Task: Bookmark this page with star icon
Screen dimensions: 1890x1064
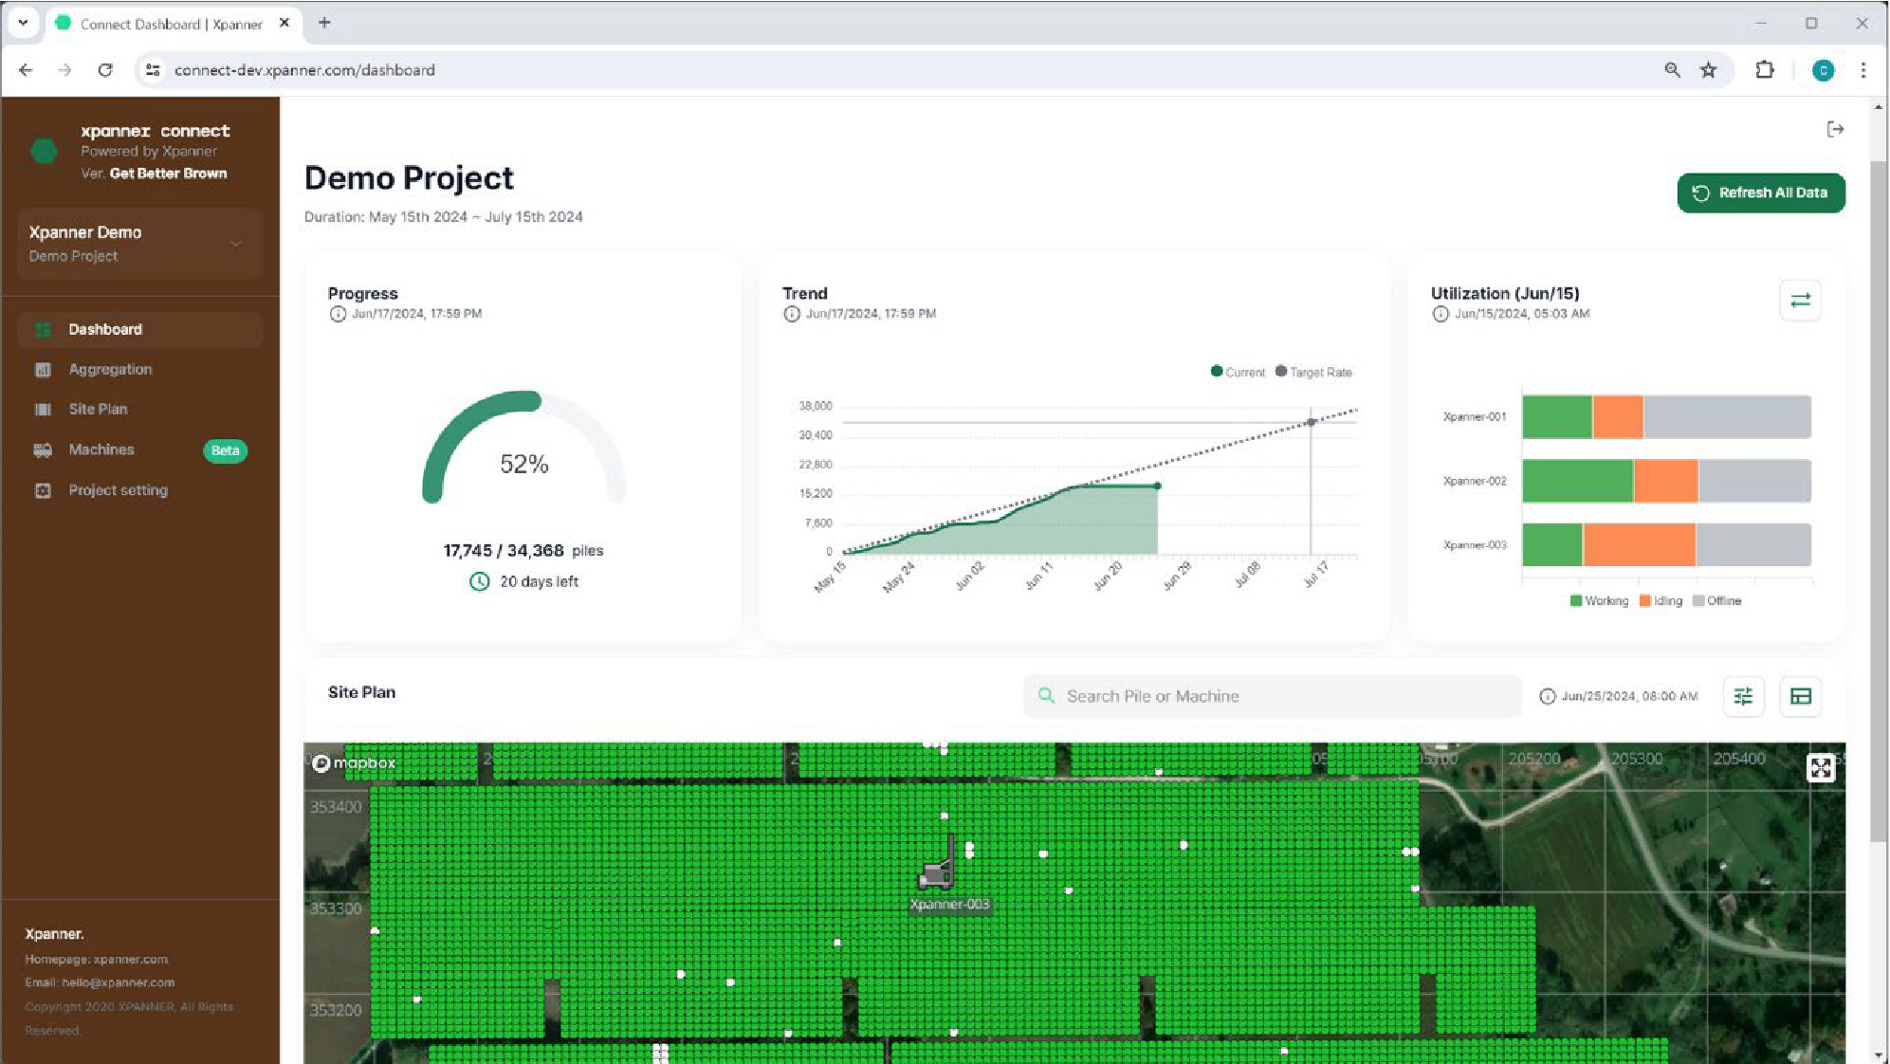Action: 1708,70
